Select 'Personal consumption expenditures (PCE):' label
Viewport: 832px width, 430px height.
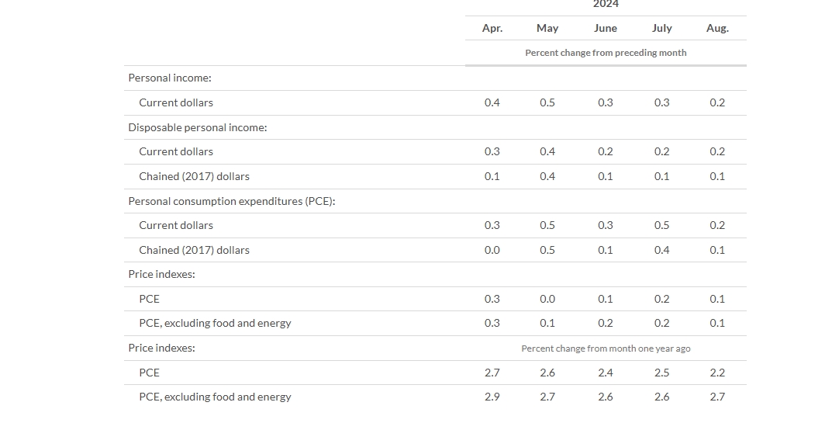(x=232, y=201)
